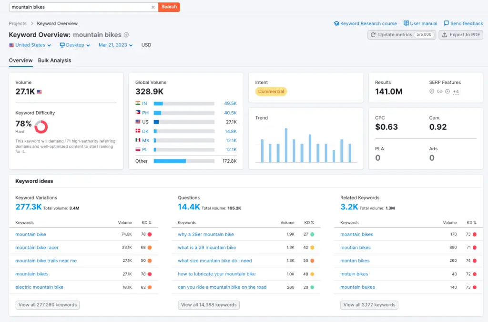
Task: Open 'can you ride a mountain bike on the road'
Action: [x=222, y=287]
